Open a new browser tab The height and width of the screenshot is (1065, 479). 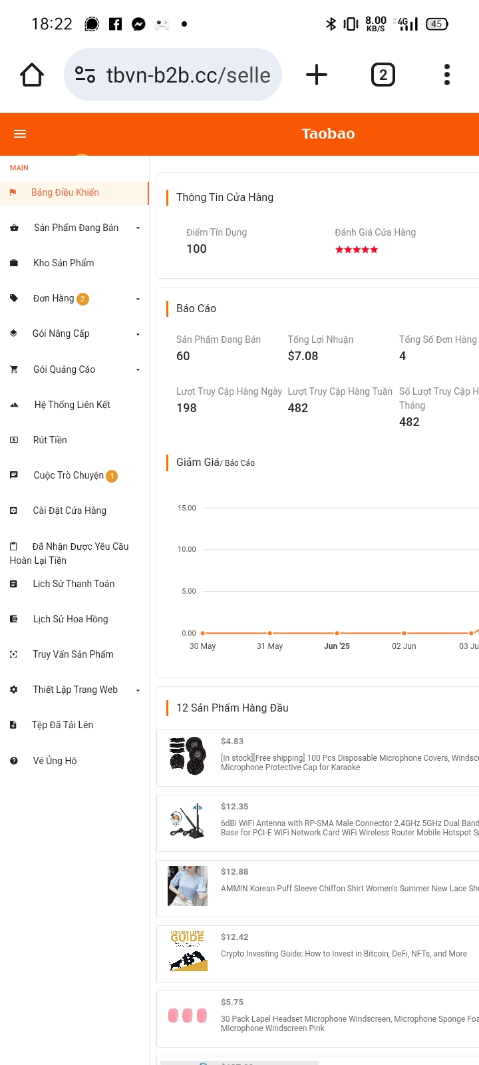pyautogui.click(x=317, y=75)
